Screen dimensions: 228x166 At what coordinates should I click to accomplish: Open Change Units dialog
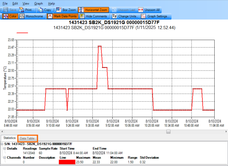(x=125, y=16)
